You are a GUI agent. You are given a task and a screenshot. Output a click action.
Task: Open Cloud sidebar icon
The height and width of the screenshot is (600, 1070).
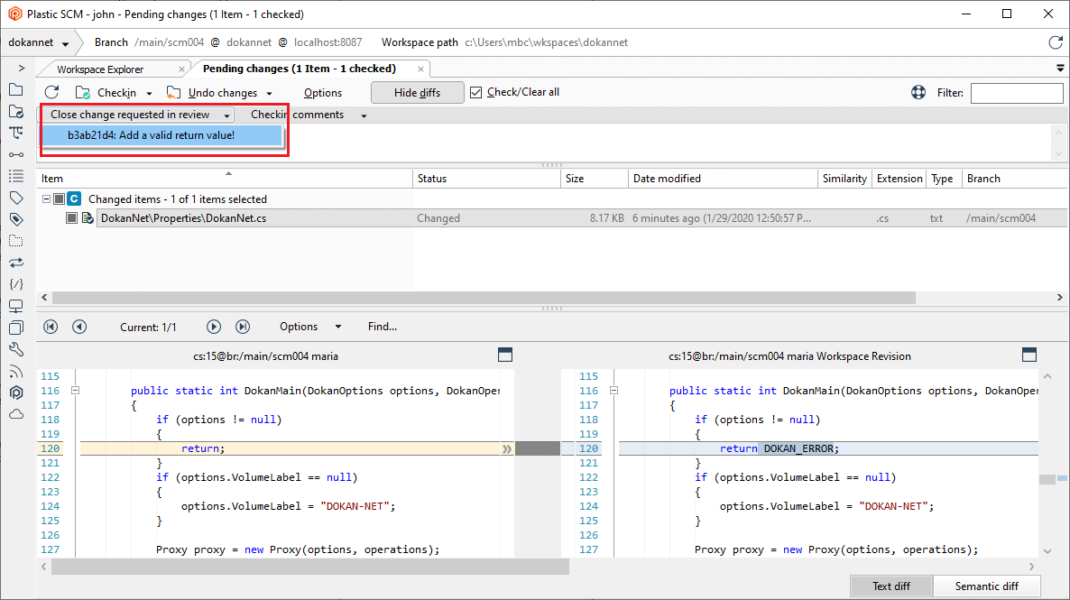16,414
